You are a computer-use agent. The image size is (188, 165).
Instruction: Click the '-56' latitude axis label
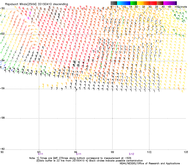click(x=2, y=88)
